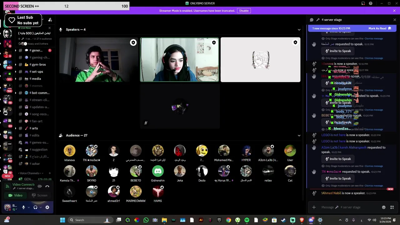Open Spotify from the taskbar

coord(247,220)
